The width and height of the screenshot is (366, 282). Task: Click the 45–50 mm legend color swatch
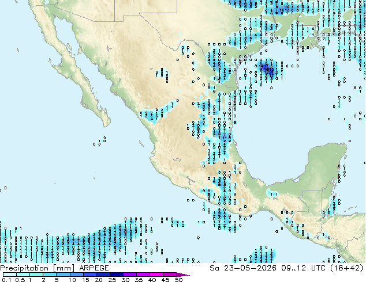[170, 275]
